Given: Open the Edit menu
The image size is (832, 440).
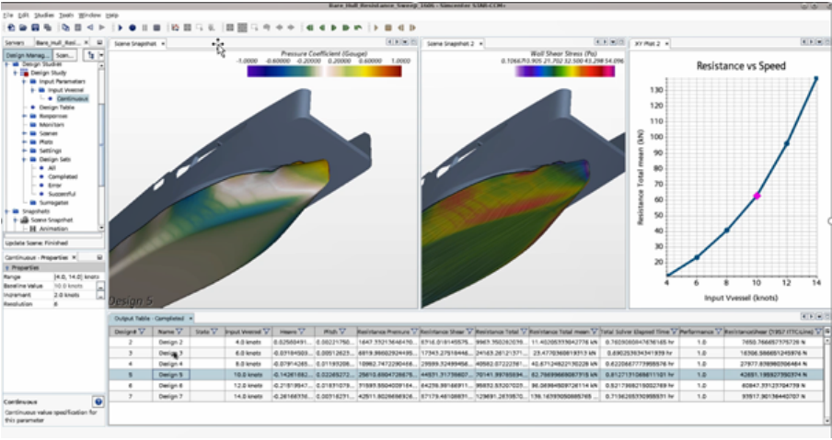Looking at the screenshot, I should (23, 16).
